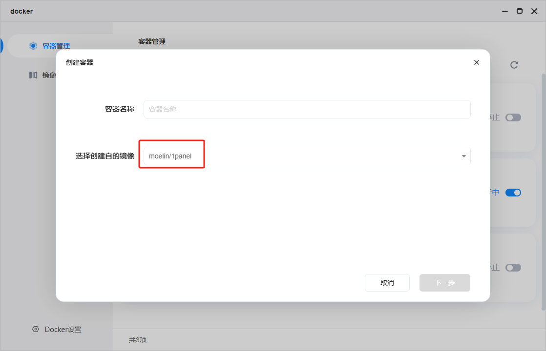The image size is (546, 351).
Task: Click the 取消 button
Action: pyautogui.click(x=387, y=283)
